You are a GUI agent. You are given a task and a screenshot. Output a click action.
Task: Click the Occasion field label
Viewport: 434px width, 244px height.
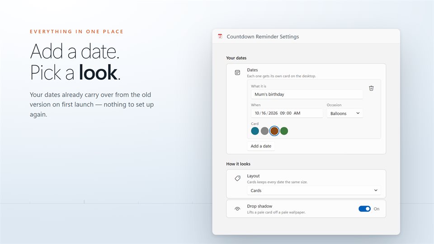click(x=334, y=105)
